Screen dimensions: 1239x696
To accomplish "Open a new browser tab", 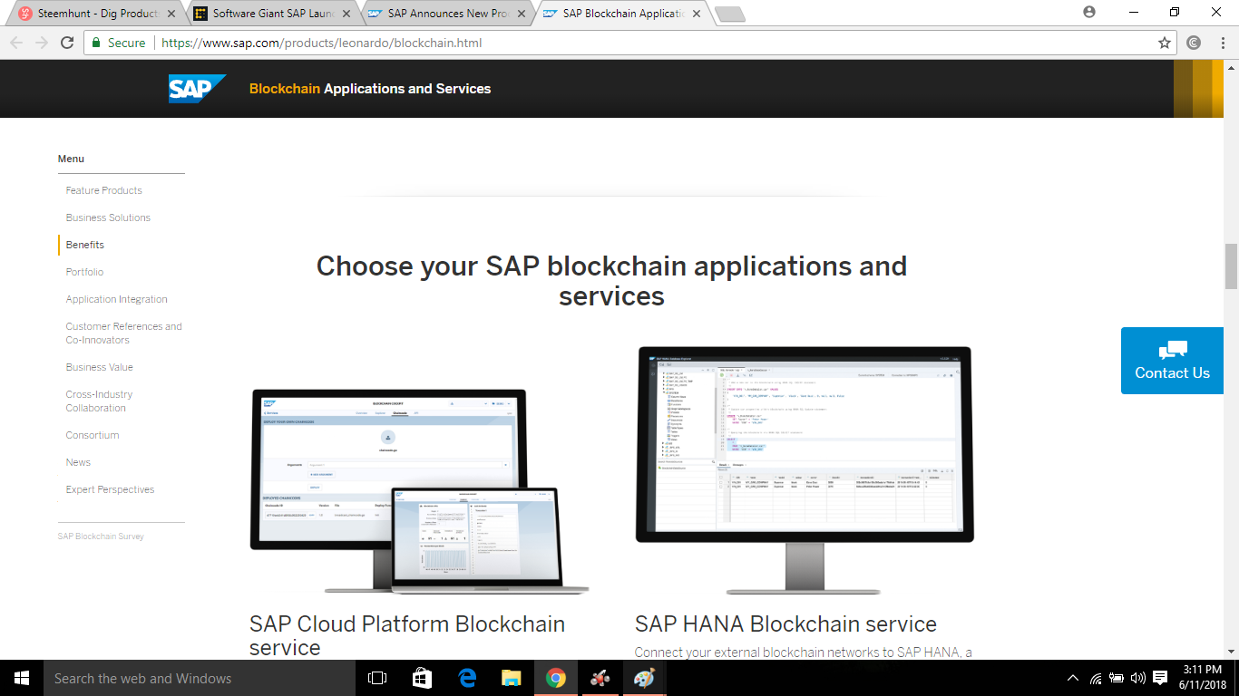I will coord(729,14).
